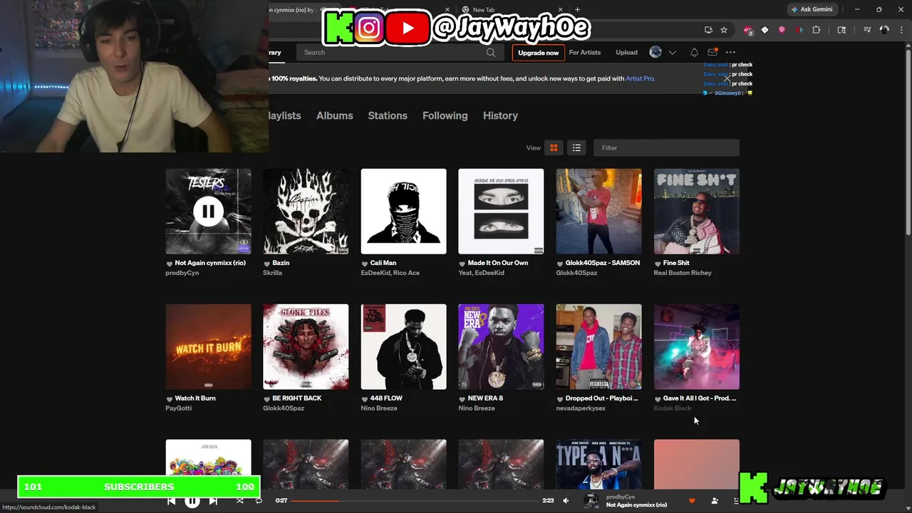Switch to list view

coord(576,147)
